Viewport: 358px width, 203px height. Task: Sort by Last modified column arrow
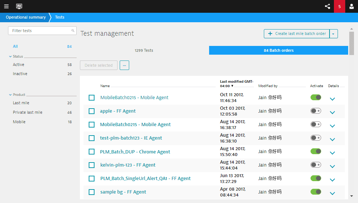click(x=232, y=86)
